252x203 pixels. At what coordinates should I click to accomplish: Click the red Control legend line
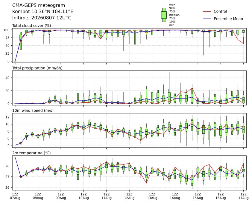pyautogui.click(x=207, y=12)
